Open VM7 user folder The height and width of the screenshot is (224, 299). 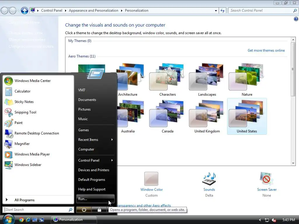[x=82, y=90]
